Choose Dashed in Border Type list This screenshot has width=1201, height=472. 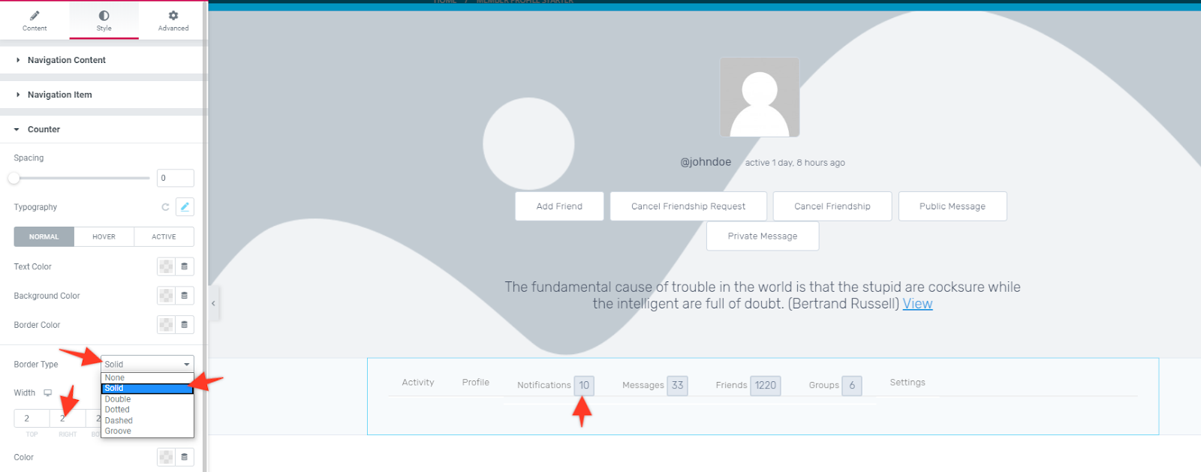[x=147, y=420]
